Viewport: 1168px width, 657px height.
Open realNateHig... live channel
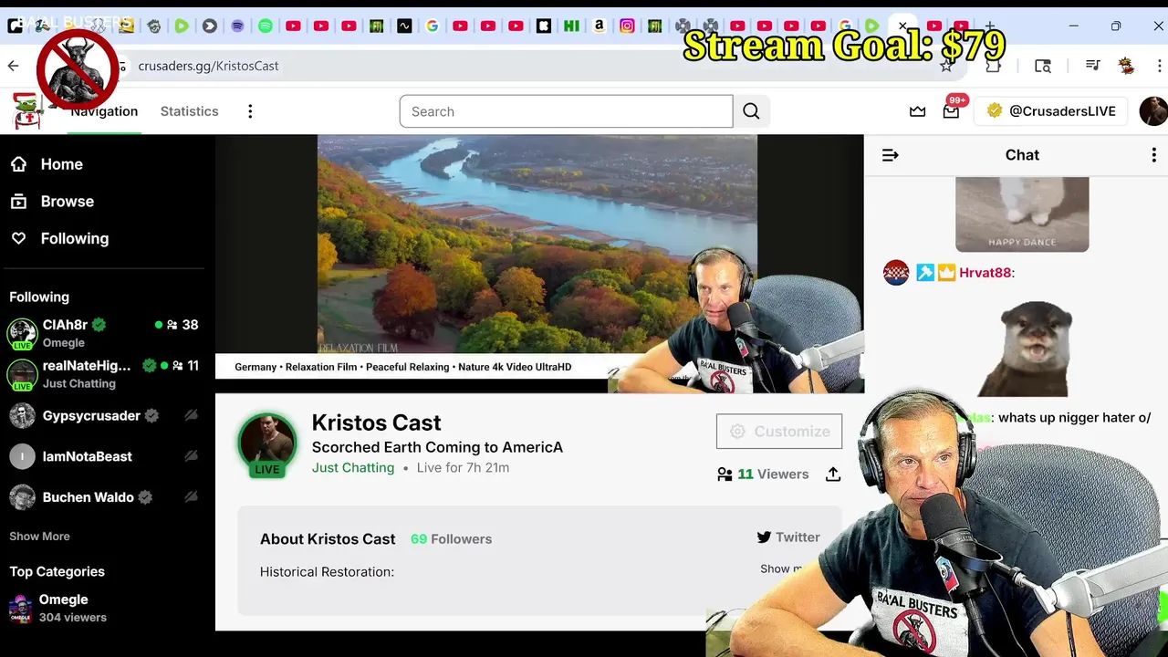[x=105, y=374]
